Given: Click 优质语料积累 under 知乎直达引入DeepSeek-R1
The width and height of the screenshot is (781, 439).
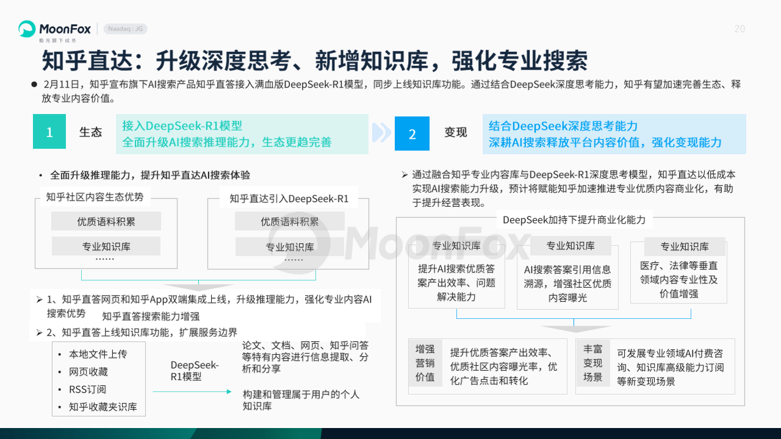Looking at the screenshot, I should (x=290, y=221).
